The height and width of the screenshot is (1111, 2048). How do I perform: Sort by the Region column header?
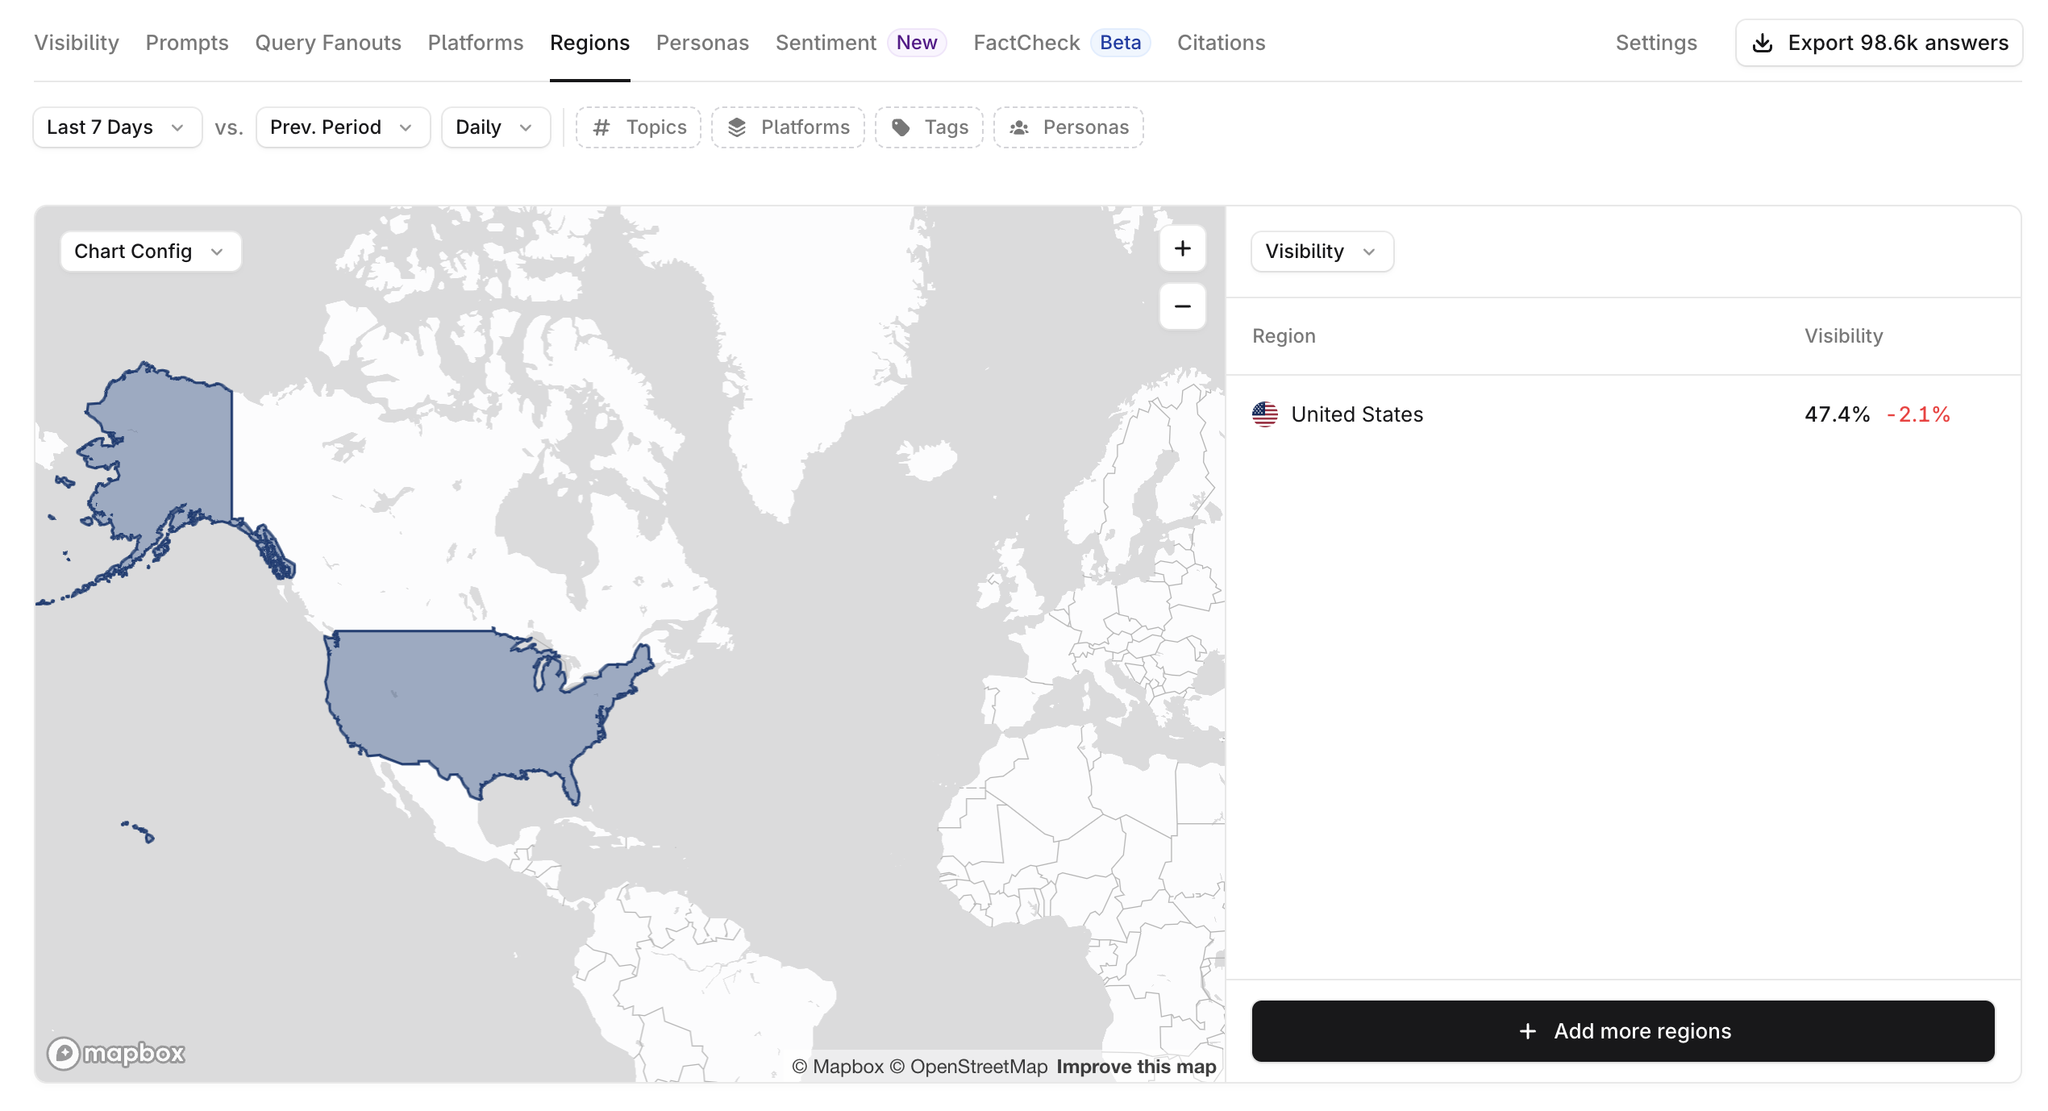(1284, 336)
